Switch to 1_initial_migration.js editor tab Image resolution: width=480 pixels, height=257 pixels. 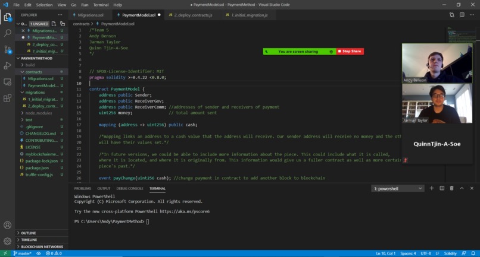click(249, 15)
